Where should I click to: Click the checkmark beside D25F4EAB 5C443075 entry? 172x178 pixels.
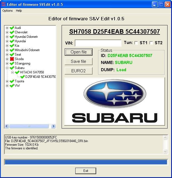click(23, 77)
